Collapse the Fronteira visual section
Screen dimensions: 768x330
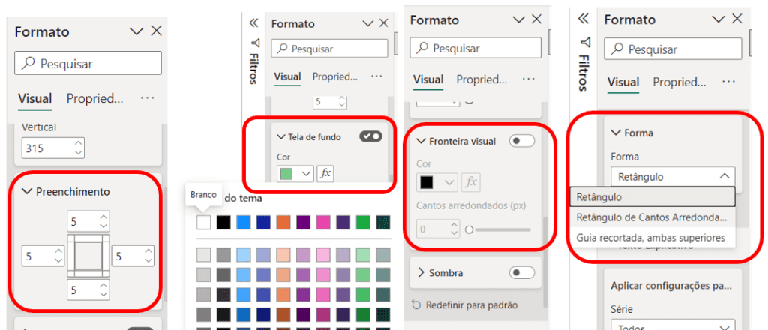coord(421,142)
